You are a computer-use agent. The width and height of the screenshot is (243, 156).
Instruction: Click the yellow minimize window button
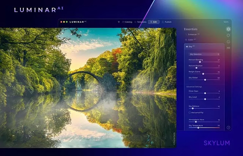tap(64, 22)
